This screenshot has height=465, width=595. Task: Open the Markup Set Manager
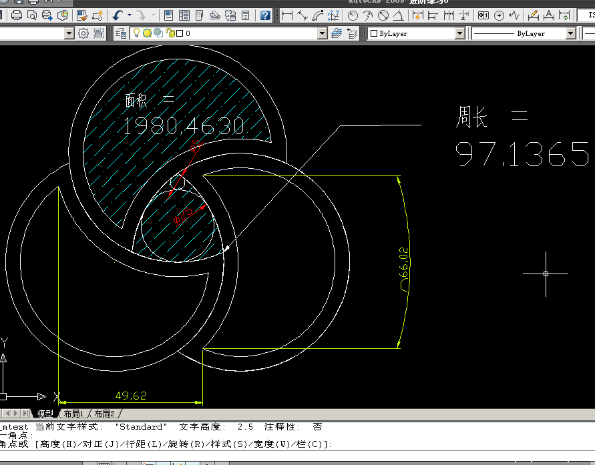pos(230,15)
